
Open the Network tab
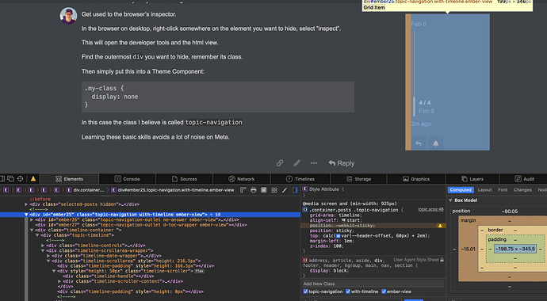click(x=242, y=179)
